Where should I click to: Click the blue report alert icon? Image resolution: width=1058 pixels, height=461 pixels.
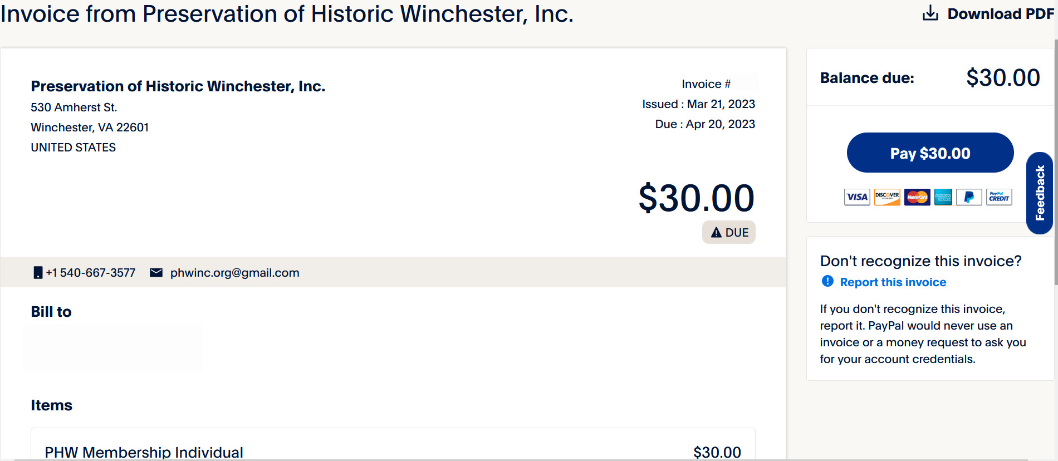click(827, 281)
